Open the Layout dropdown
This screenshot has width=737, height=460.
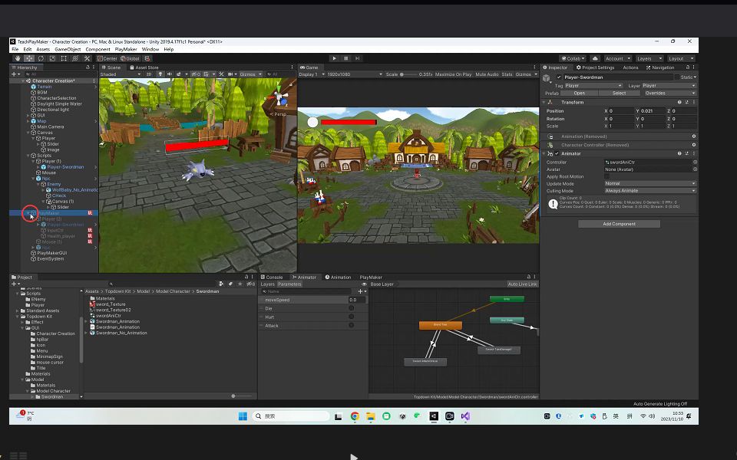(680, 59)
